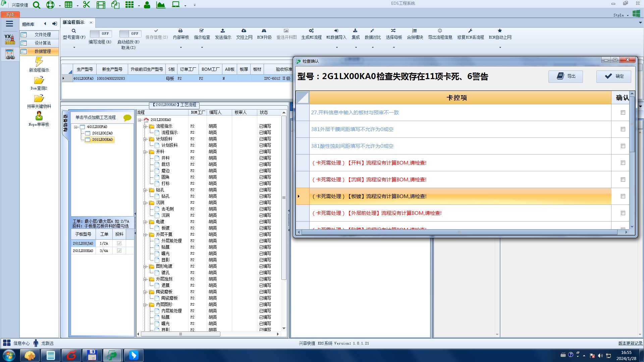This screenshot has width=644, height=362.
Task: Click the 确定 confirm button
Action: [613, 76]
